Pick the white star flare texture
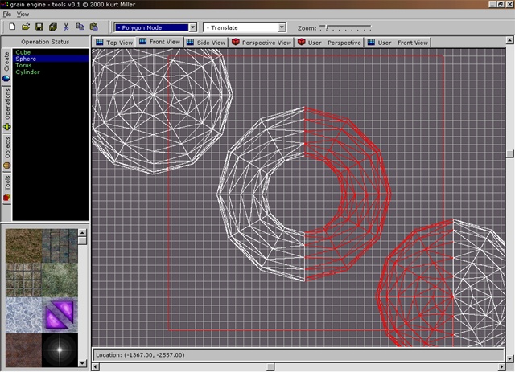 tap(60, 350)
